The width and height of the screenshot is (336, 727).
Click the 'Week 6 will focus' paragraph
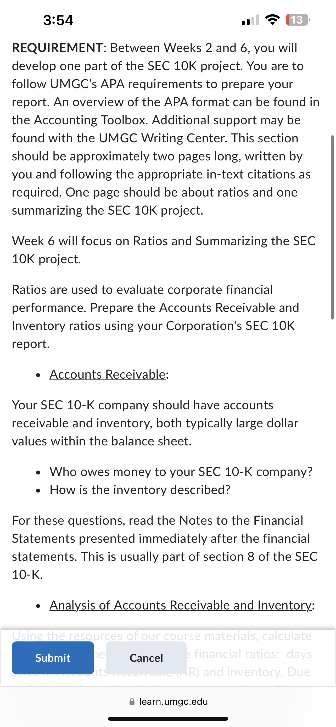164,250
